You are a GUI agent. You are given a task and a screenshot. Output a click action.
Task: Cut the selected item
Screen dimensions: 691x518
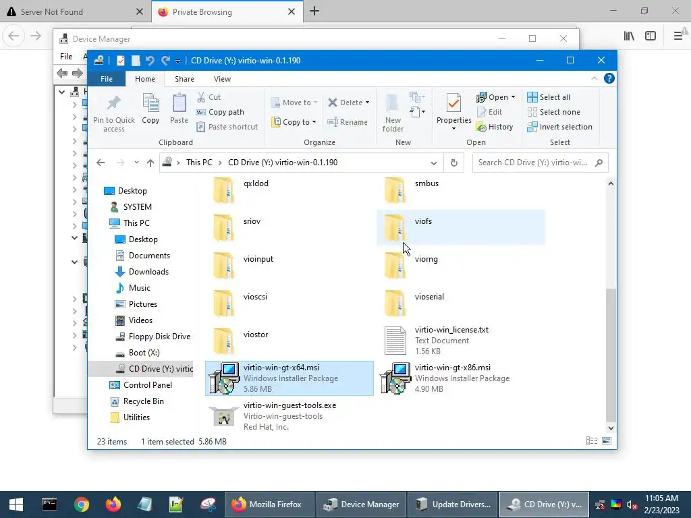tap(209, 97)
